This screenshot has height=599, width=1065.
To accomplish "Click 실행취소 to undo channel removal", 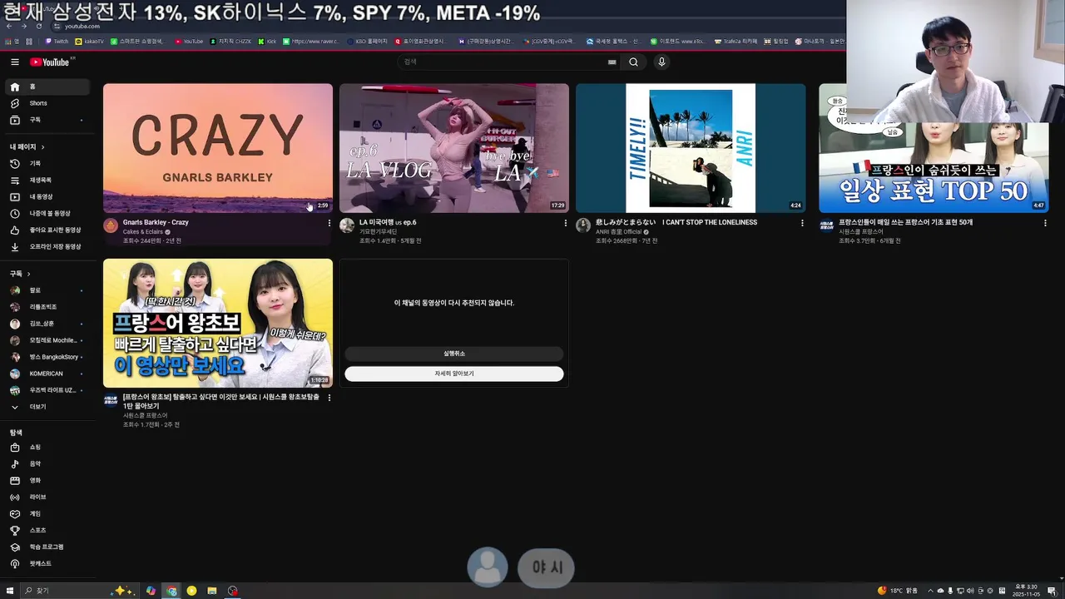I will click(x=454, y=354).
